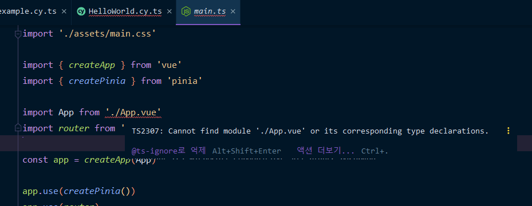Image resolution: width=532 pixels, height=206 pixels.
Task: Open '액션 더보기...' more actions link
Action: tap(326, 151)
